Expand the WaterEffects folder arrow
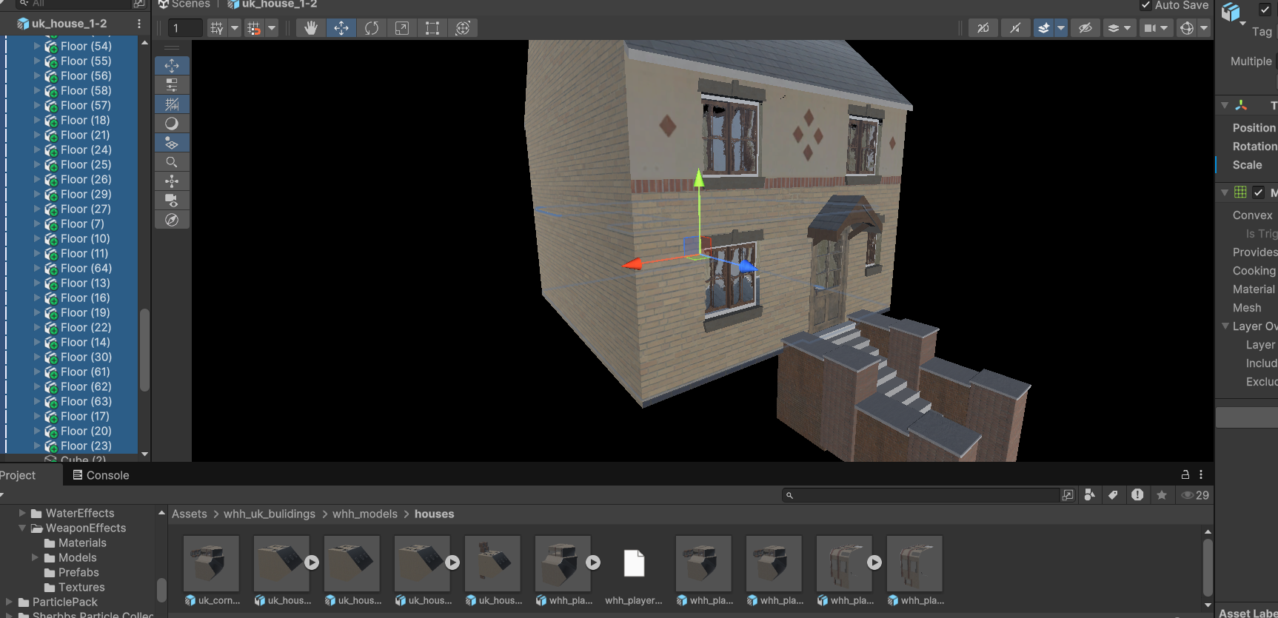Viewport: 1278px width, 618px height. [22, 513]
